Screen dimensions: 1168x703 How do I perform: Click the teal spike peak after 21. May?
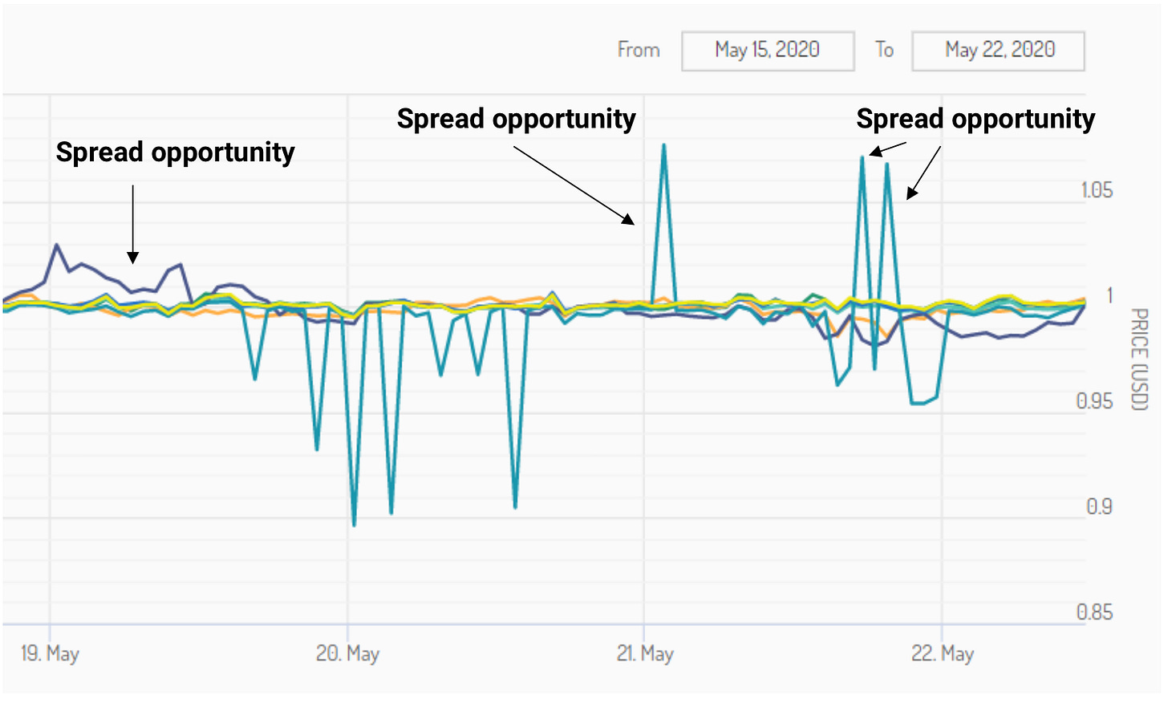663,145
